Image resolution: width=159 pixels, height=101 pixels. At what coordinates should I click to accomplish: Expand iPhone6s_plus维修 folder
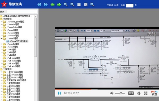[x=1, y=21]
